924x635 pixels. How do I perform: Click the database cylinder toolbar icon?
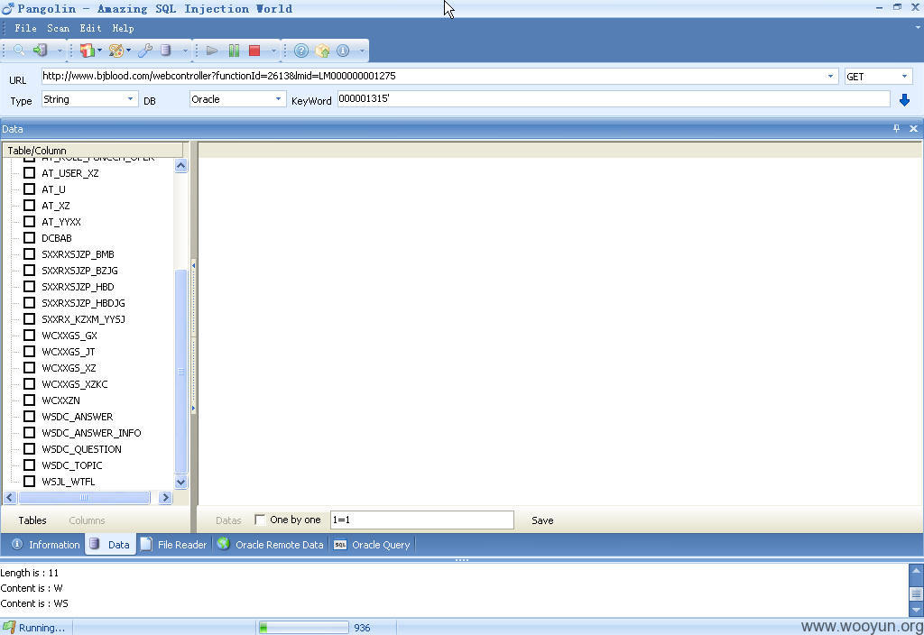coord(166,51)
